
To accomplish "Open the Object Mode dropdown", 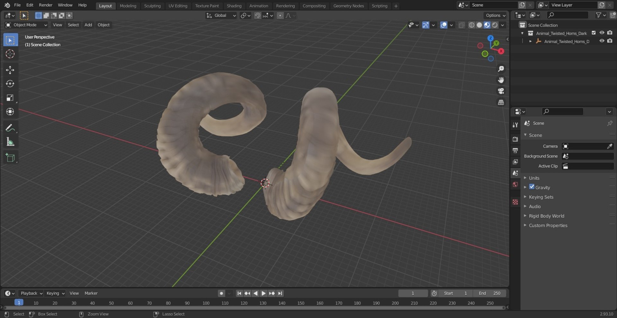I will pyautogui.click(x=26, y=25).
